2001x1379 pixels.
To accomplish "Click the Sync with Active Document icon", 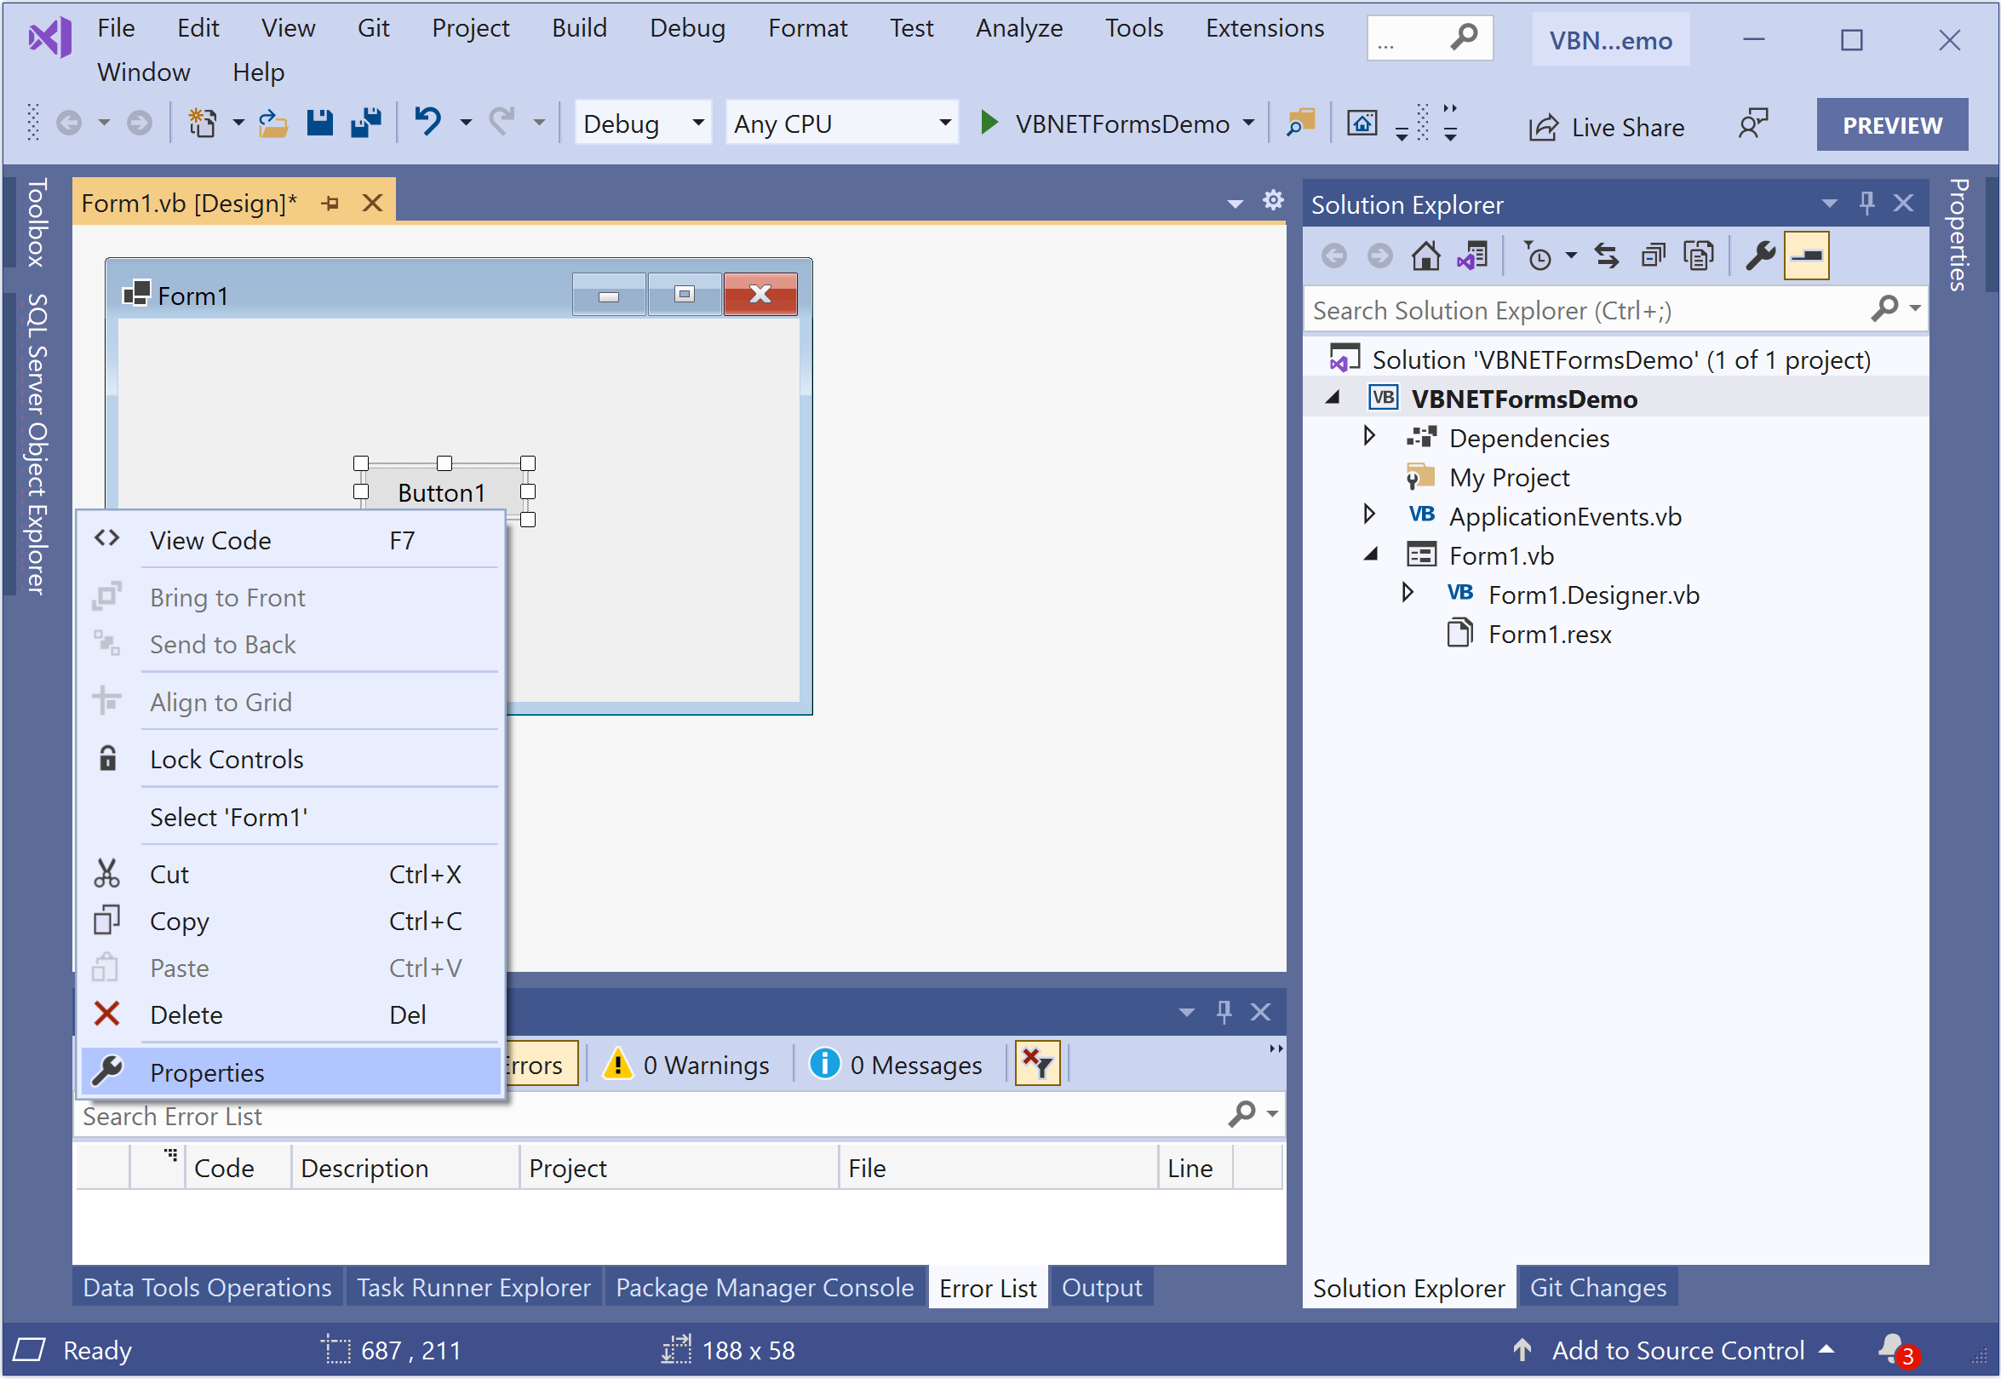I will coord(1606,256).
